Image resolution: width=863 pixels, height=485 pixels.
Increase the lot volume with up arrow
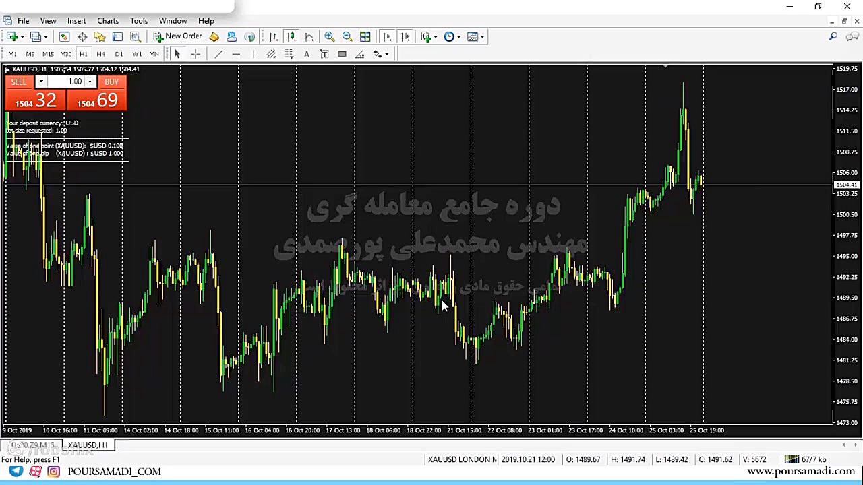[x=90, y=82]
